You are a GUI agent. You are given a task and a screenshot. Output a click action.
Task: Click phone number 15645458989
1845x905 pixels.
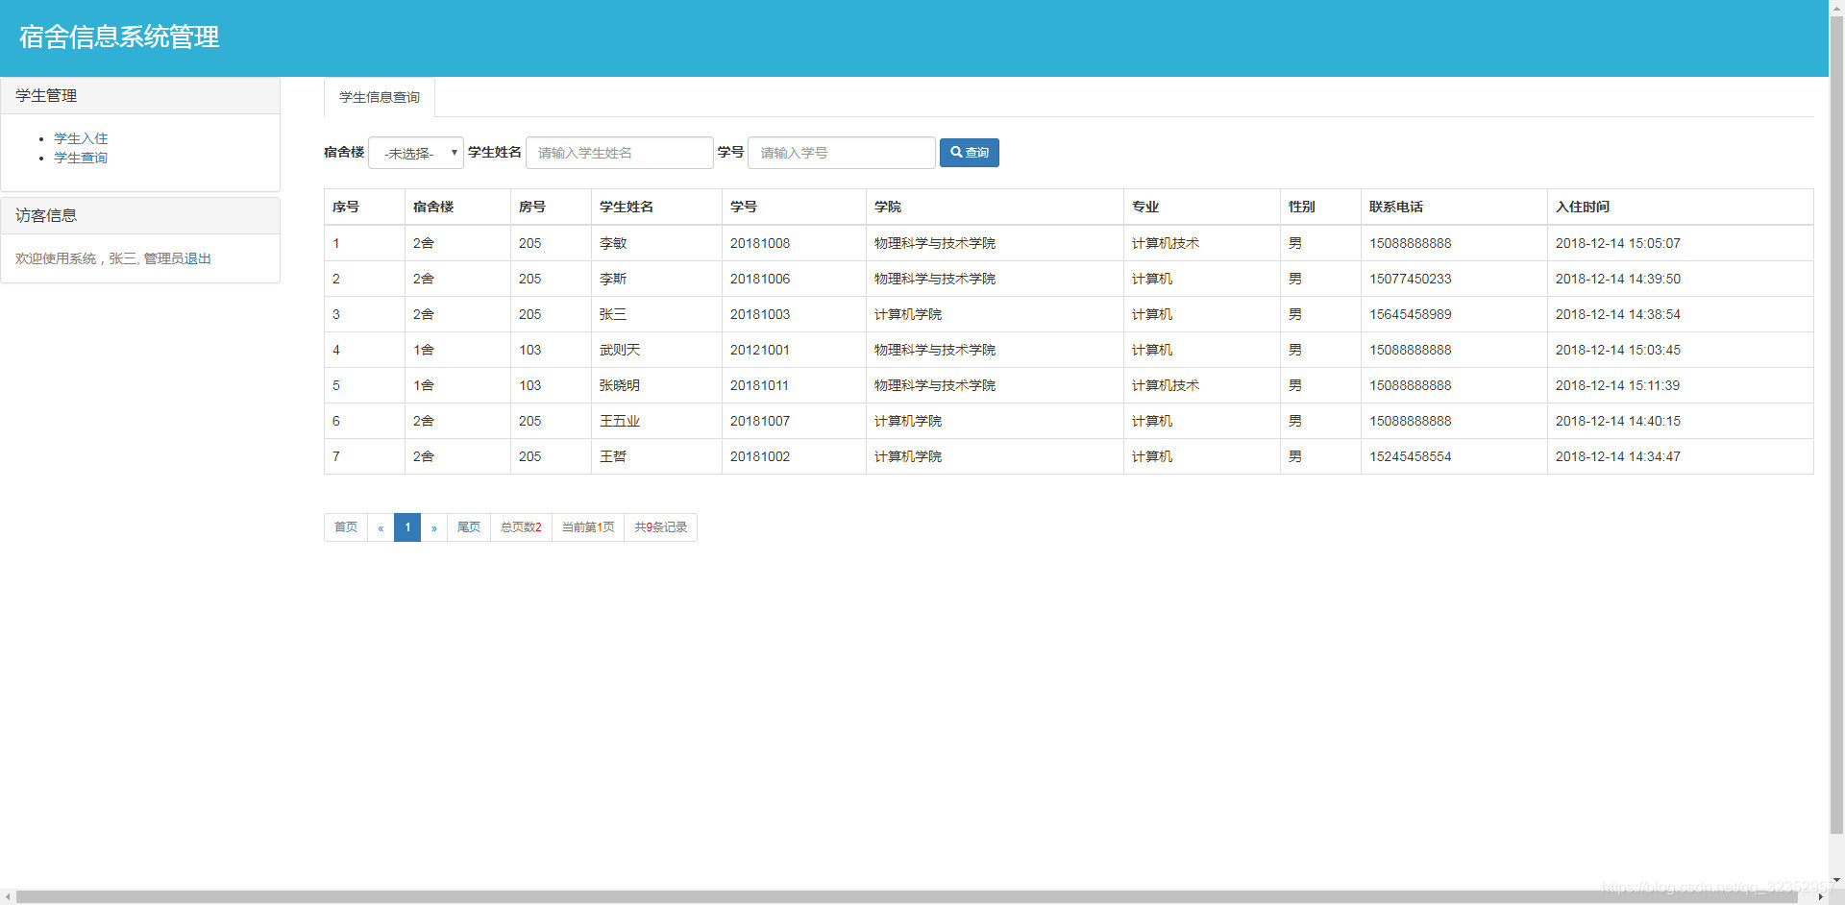[1411, 314]
